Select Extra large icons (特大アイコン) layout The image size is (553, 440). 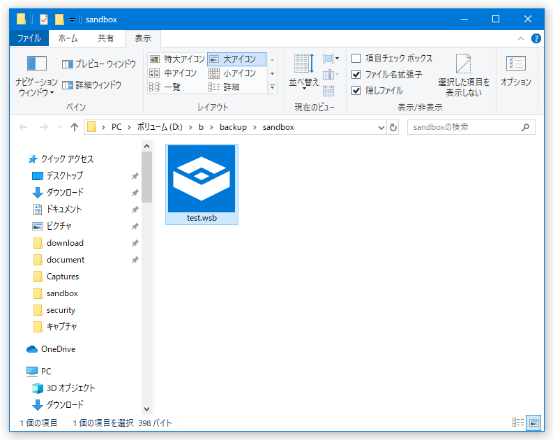click(x=177, y=59)
